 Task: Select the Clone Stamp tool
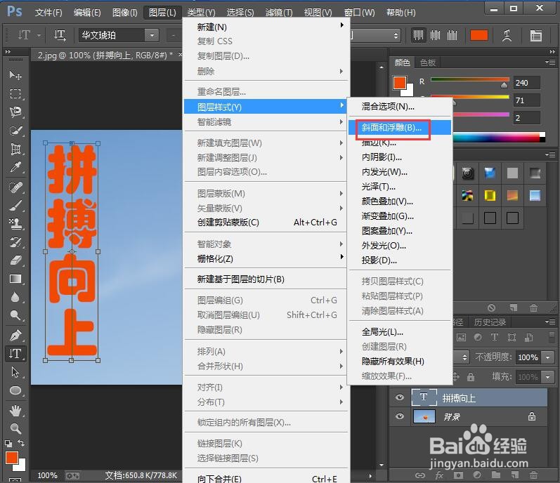[15, 224]
